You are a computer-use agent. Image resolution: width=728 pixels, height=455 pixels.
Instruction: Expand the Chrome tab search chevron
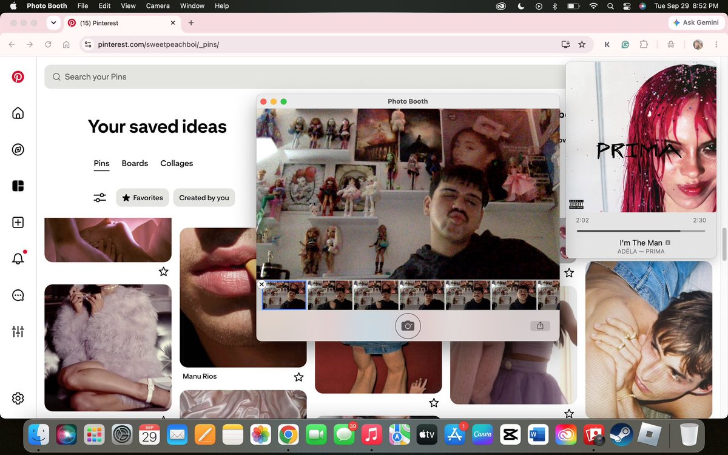(53, 23)
